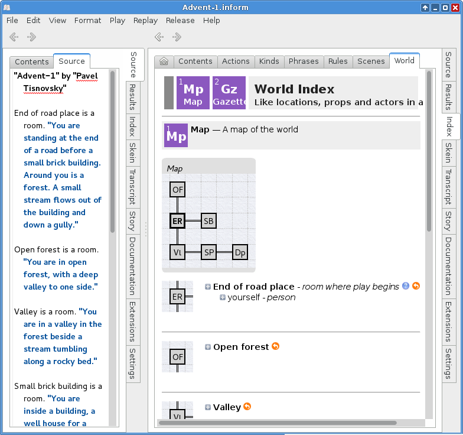Screen dimensions: 463x435
Task: Expand the yourself person entry
Action: click(x=223, y=298)
